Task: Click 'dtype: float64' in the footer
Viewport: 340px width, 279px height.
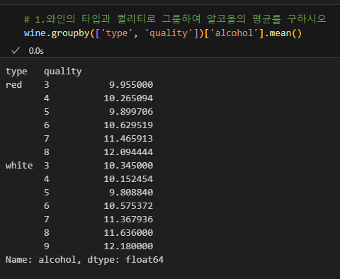Action: 125,260
